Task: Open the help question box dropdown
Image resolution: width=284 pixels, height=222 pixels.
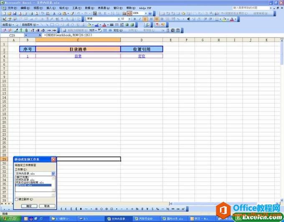Action: 271,8
